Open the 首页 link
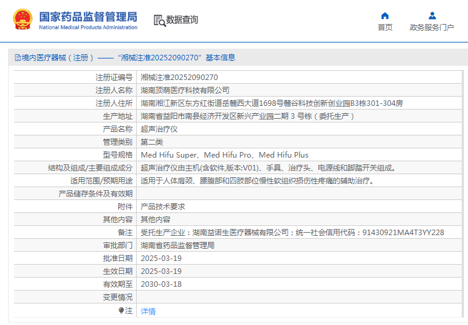468x325 pixels. click(385, 28)
